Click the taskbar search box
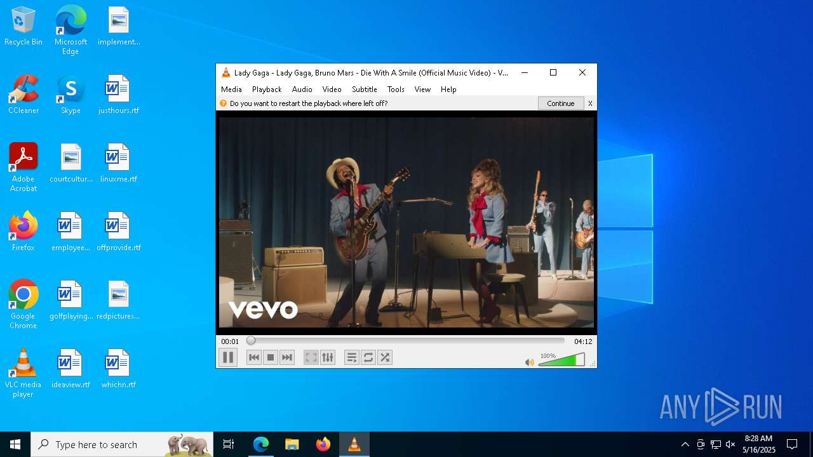 pos(122,444)
